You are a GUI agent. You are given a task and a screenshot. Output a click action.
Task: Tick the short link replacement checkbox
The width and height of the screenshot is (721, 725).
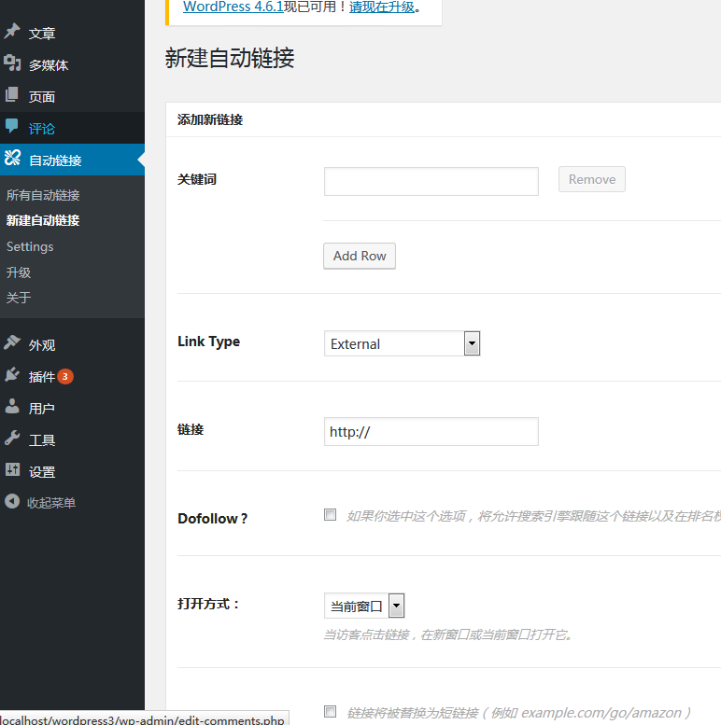coord(330,711)
